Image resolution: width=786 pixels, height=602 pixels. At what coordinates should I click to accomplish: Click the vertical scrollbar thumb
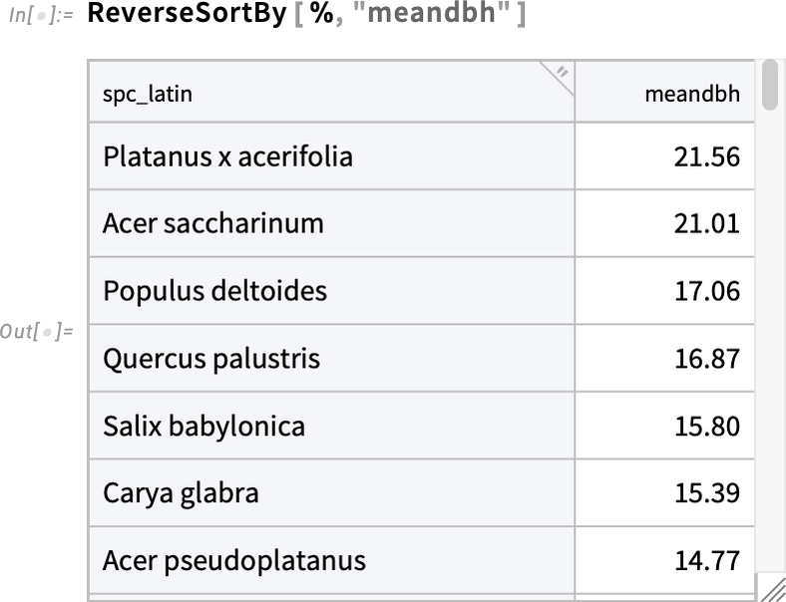(x=769, y=85)
